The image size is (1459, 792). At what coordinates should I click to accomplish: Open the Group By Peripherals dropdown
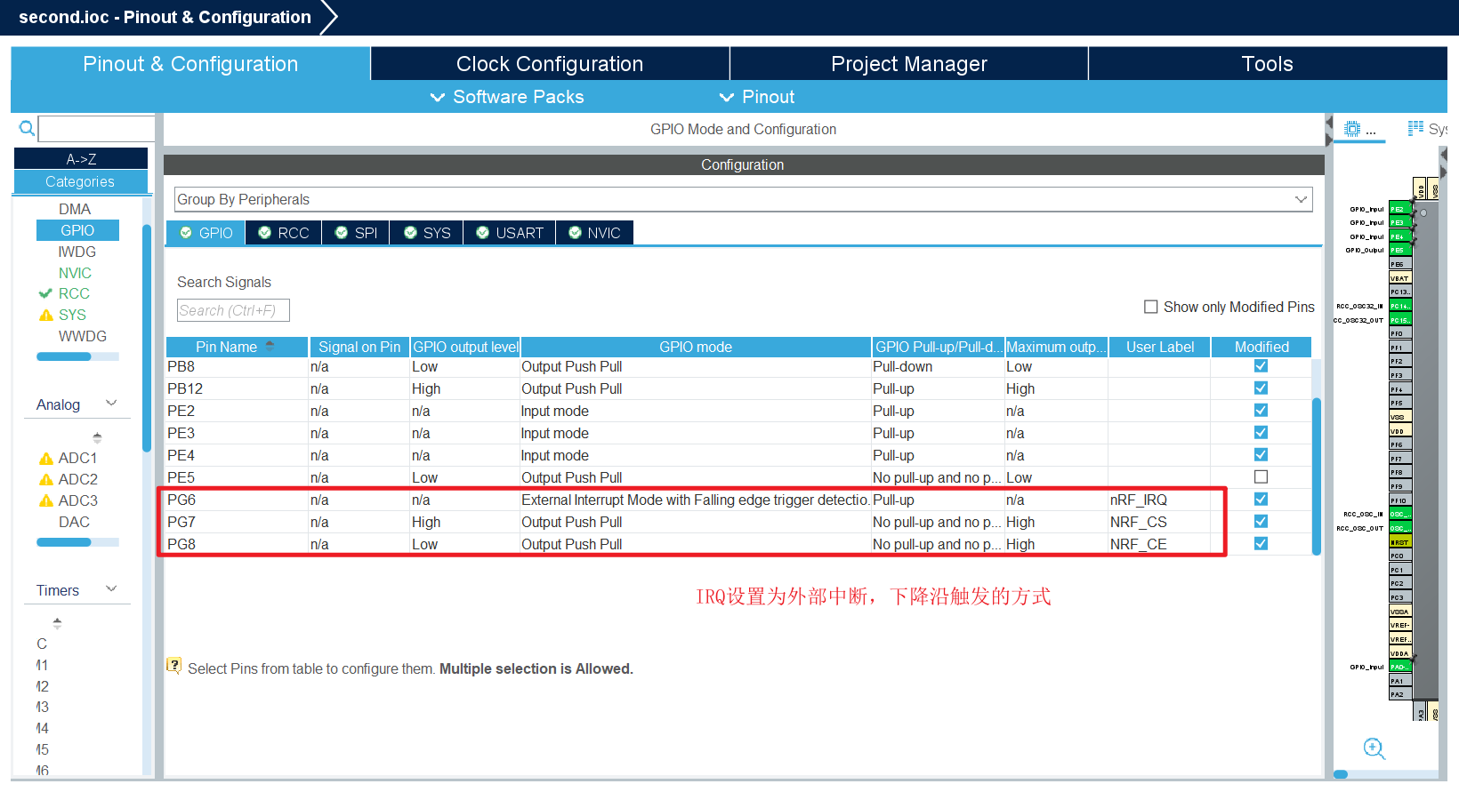coord(743,199)
